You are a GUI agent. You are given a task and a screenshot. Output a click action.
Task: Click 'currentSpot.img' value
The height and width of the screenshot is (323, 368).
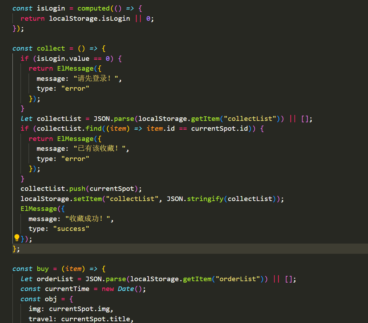79,309
